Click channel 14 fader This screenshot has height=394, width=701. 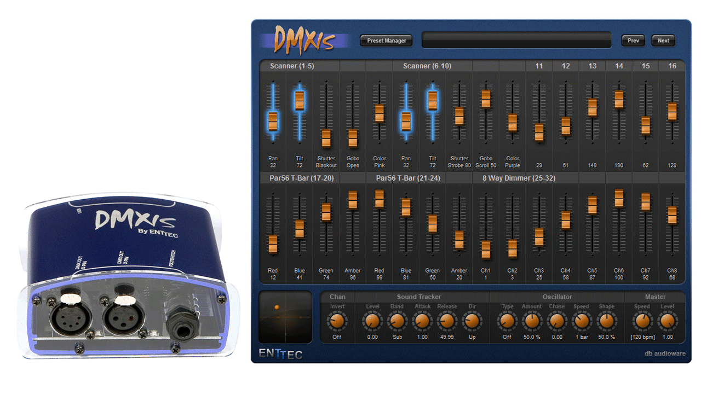pyautogui.click(x=619, y=99)
